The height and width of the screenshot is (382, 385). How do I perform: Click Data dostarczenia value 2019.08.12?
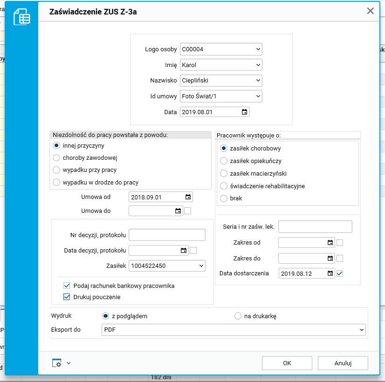click(296, 273)
